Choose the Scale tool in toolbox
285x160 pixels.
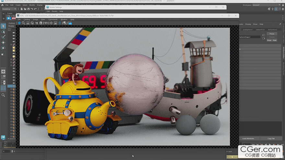[3, 54]
